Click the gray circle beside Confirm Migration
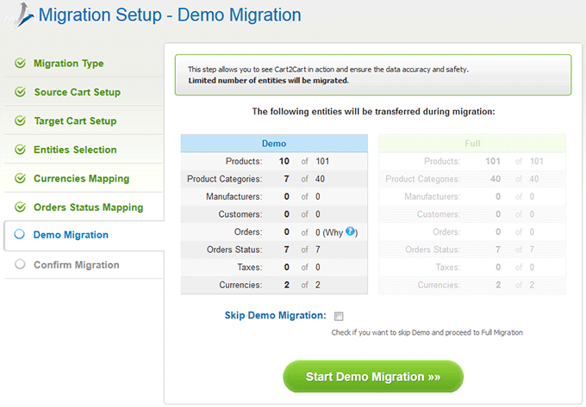586x407 pixels. pos(20,264)
